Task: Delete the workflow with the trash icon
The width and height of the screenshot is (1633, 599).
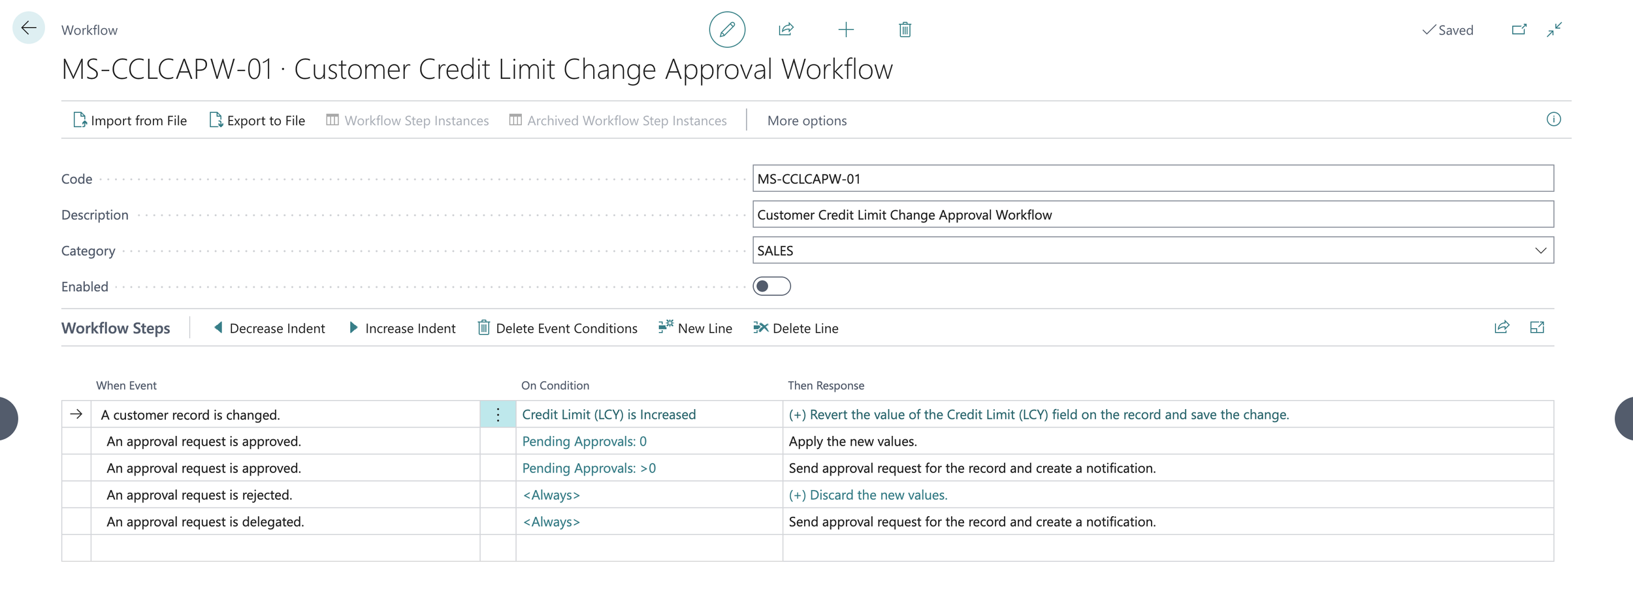Action: 905,29
